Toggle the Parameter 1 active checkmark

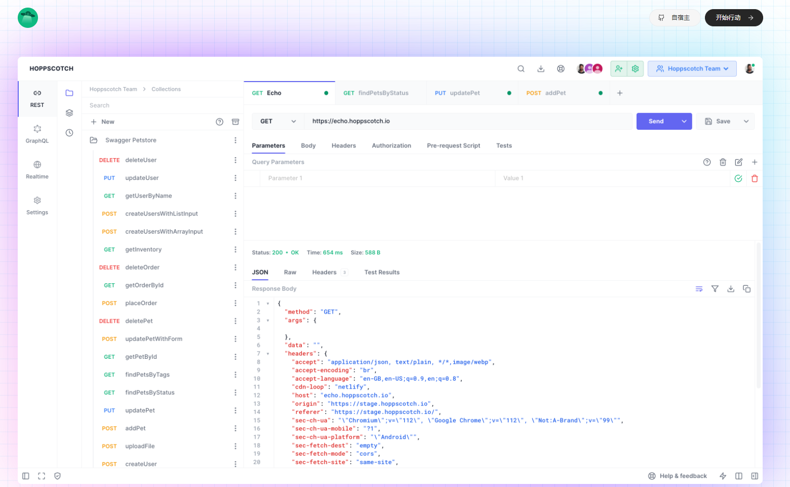click(738, 178)
